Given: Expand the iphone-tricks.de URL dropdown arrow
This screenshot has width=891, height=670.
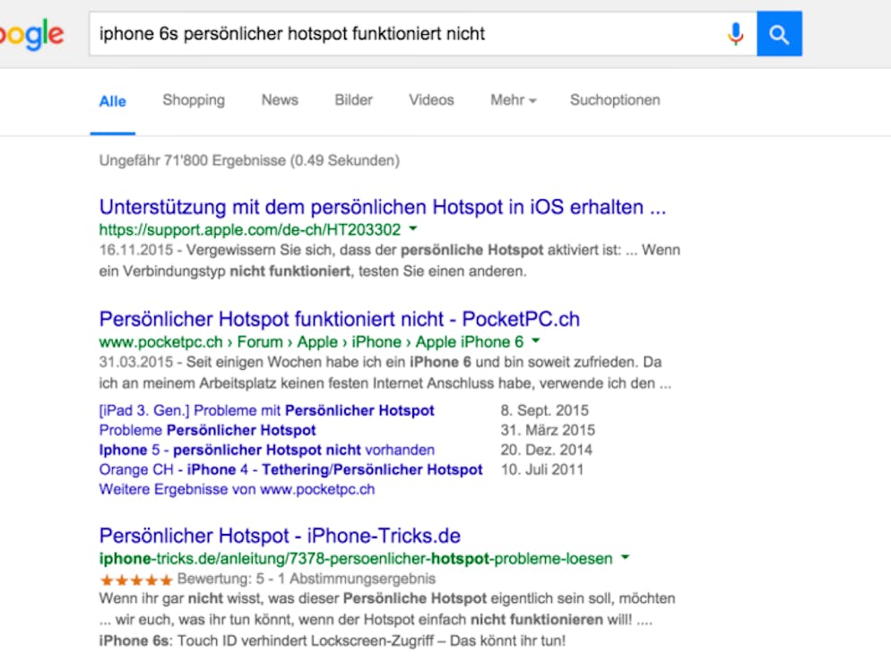Looking at the screenshot, I should point(625,557).
